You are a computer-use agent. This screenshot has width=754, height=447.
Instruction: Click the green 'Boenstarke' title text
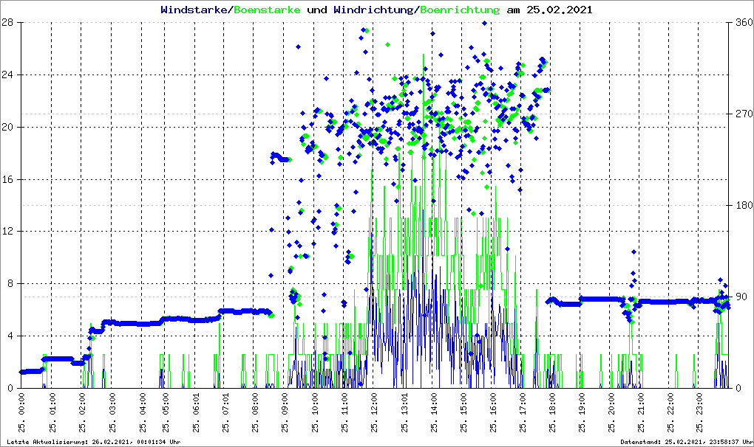267,10
